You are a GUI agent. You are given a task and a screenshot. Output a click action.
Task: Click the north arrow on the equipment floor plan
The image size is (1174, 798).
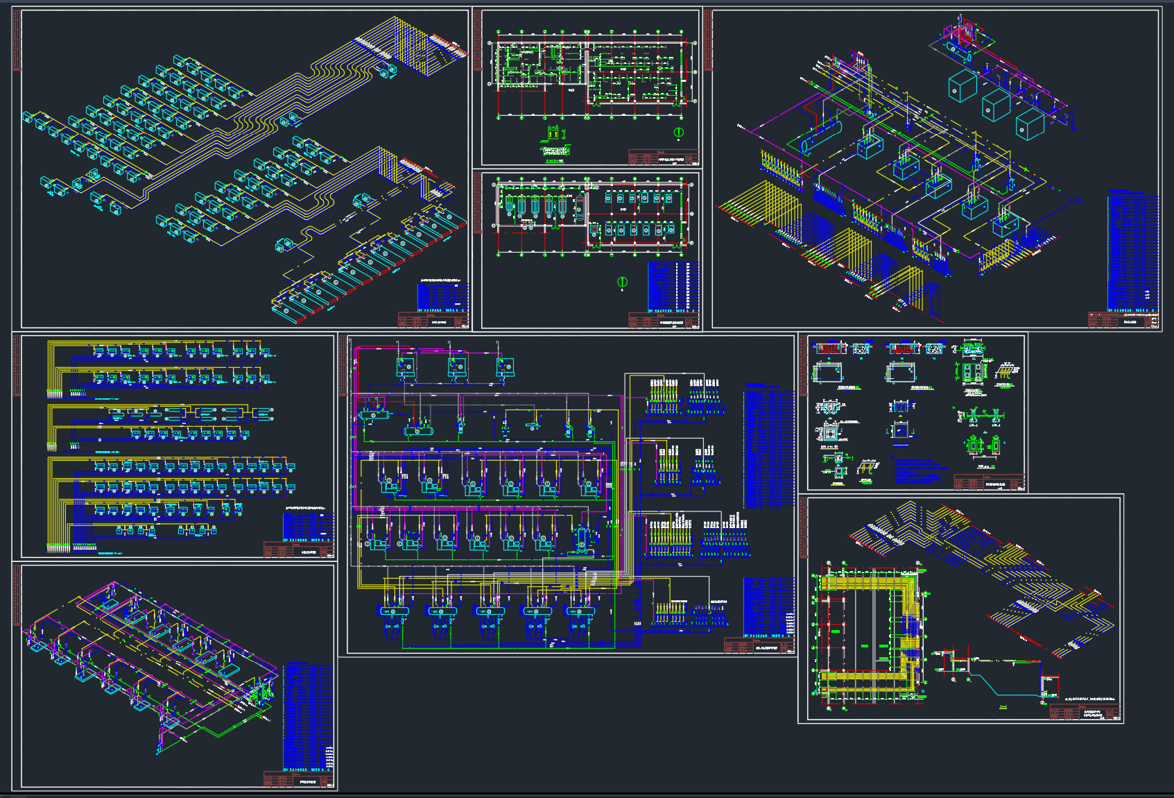(x=622, y=282)
